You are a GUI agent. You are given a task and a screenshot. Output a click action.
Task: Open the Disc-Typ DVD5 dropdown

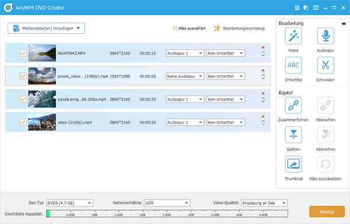[69, 203]
